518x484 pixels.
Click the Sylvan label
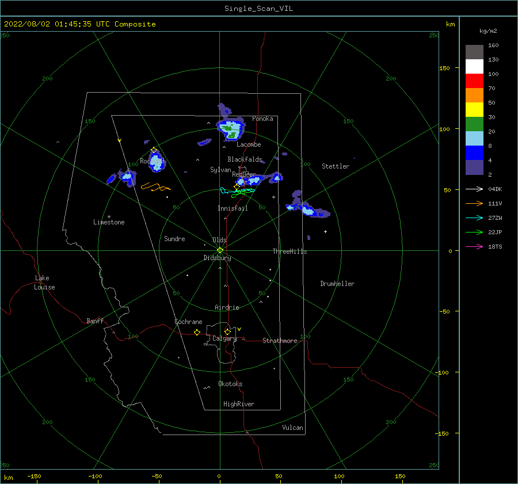[220, 170]
